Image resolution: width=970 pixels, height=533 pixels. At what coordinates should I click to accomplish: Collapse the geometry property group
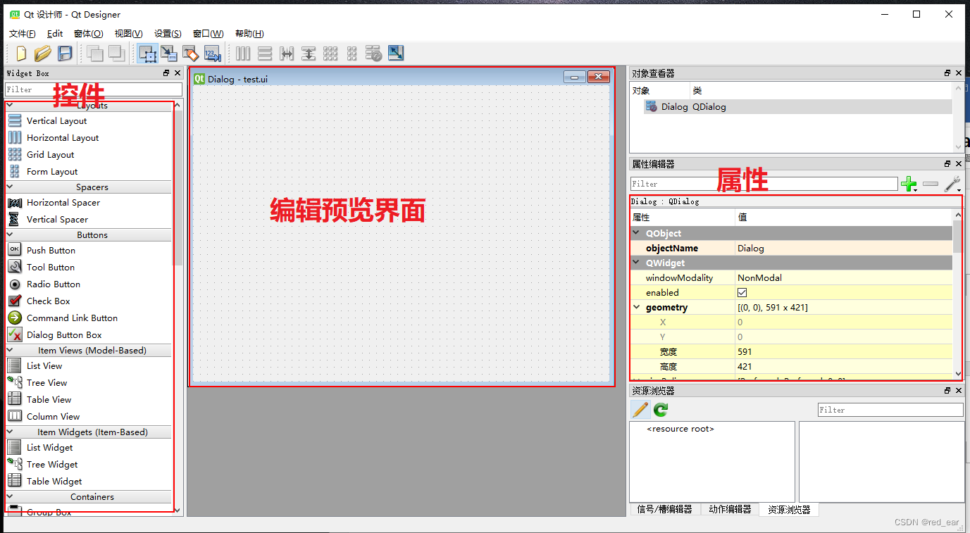[x=637, y=307]
